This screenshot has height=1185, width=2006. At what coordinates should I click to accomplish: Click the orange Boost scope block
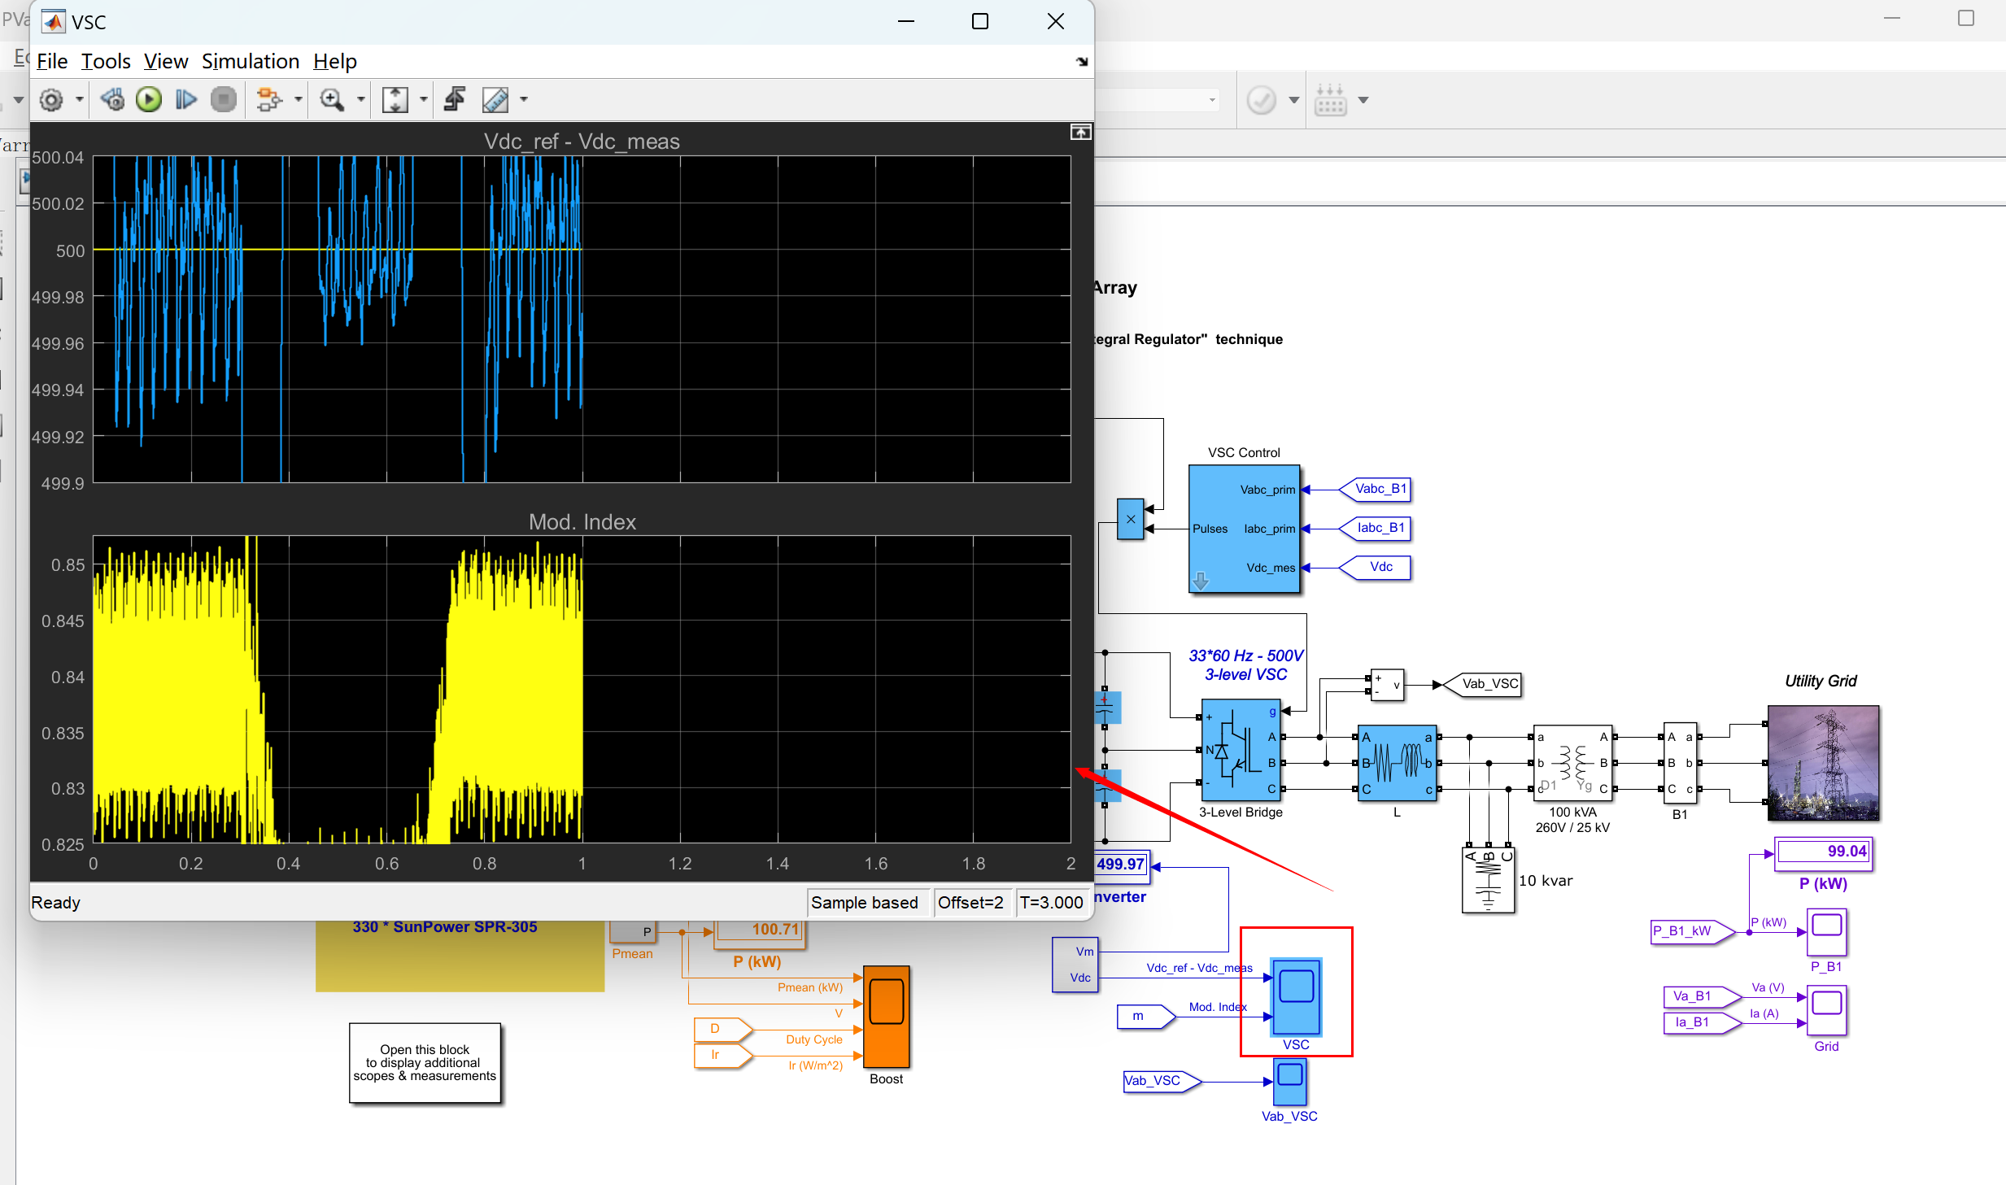pyautogui.click(x=886, y=1017)
